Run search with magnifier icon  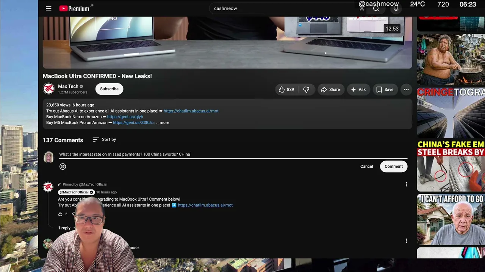pos(376,8)
